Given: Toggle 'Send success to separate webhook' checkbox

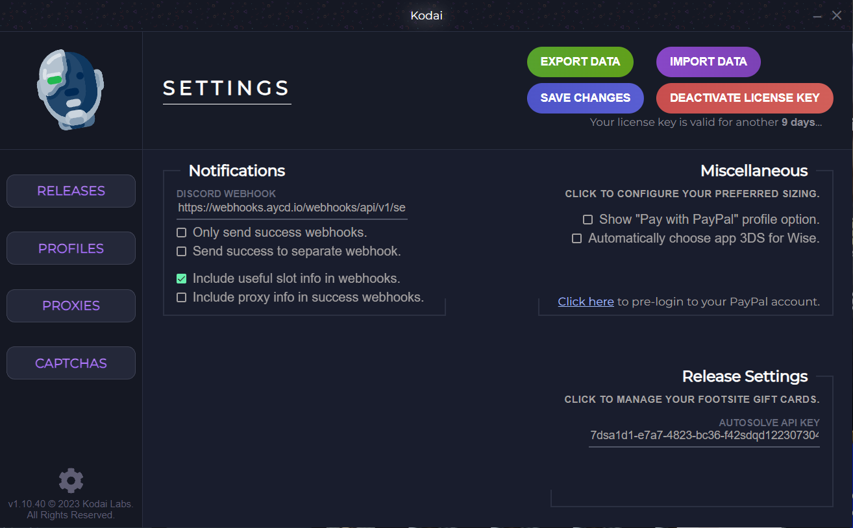Looking at the screenshot, I should [182, 251].
